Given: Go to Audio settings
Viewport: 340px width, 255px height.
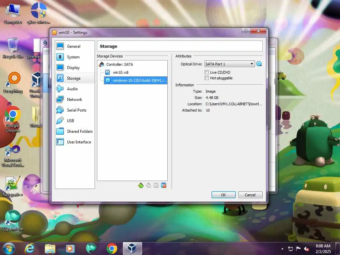Looking at the screenshot, I should coord(75,89).
